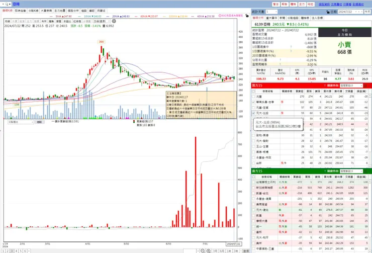Open the 賣方15 關鍵券商 dropdown

[351, 171]
